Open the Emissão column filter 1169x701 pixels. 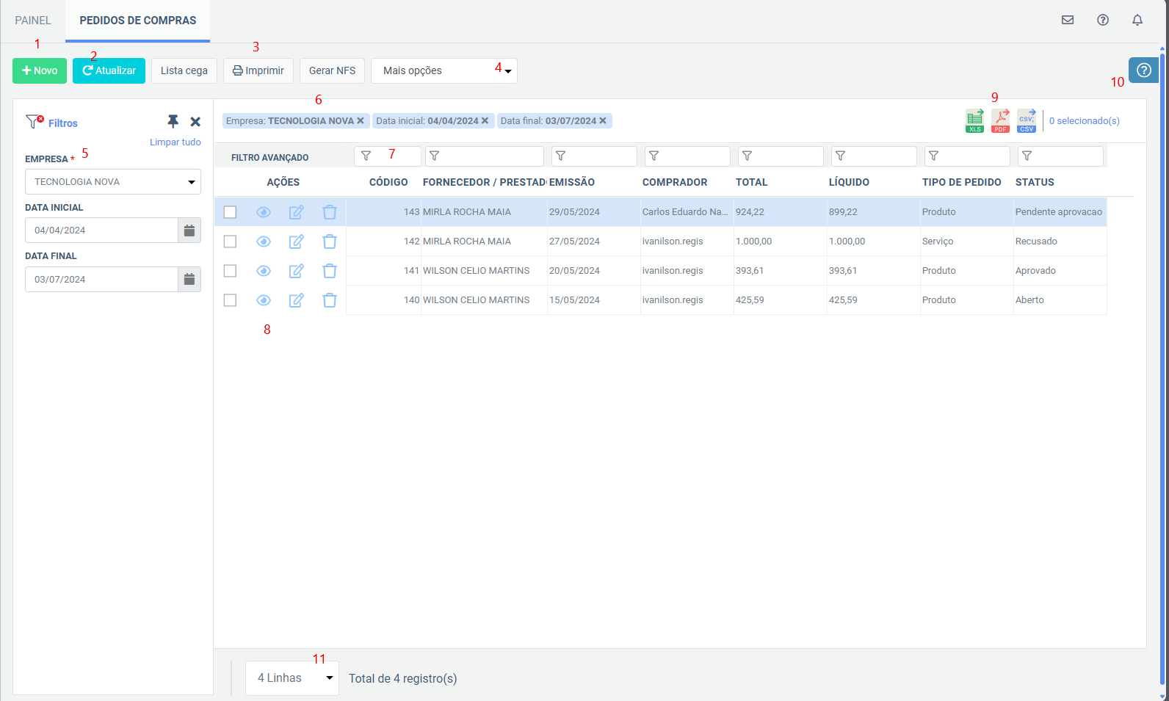[594, 156]
